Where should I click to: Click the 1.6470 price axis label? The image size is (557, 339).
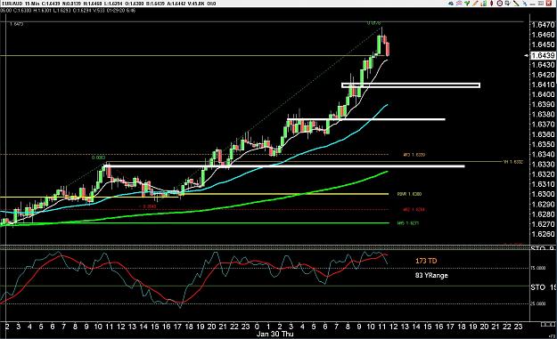[x=543, y=24]
